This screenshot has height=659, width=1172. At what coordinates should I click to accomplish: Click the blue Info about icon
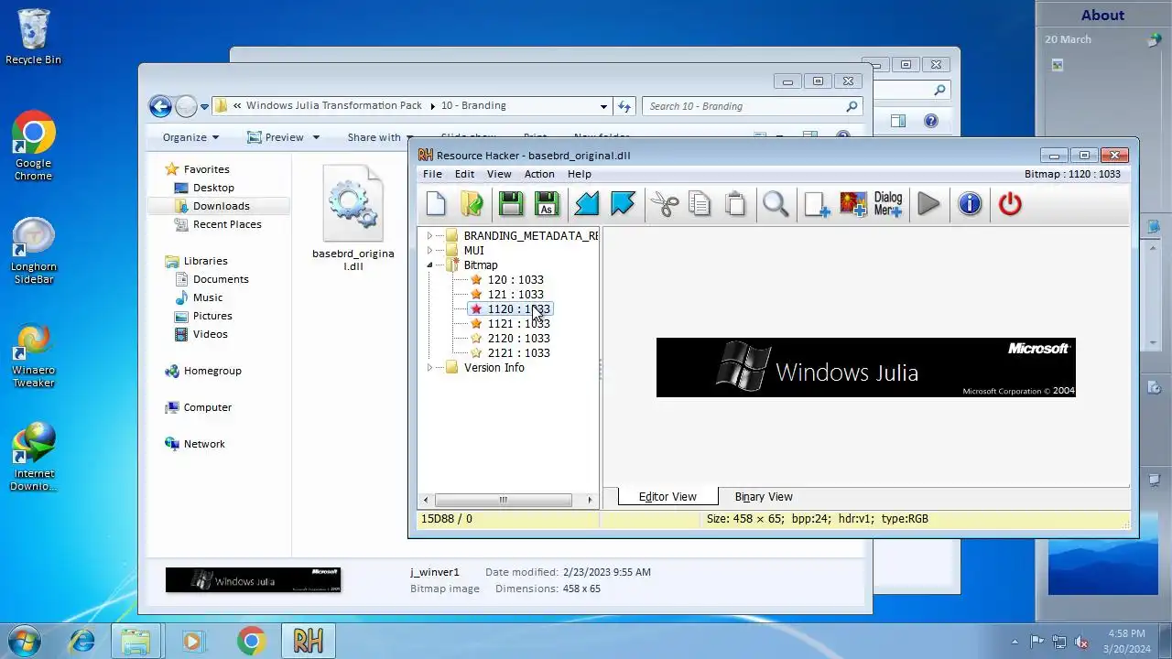[970, 203]
